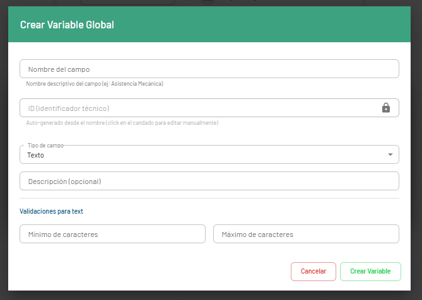The height and width of the screenshot is (300, 422).
Task: Select the Máximo de caracteres input
Action: (306, 234)
